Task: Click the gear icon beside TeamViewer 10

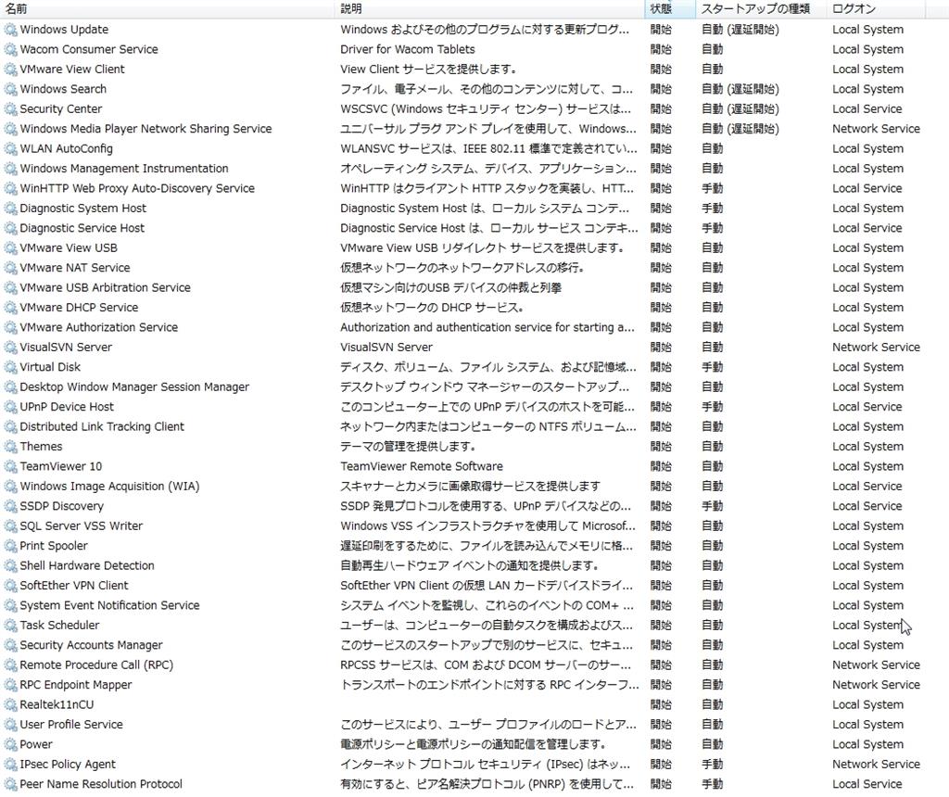Action: tap(10, 466)
